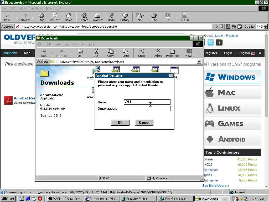Click the Twitter icon on the Oldversion page
This screenshot has width=269, height=202.
(211, 42)
